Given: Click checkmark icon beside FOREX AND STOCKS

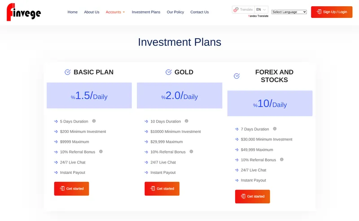Looking at the screenshot, I should click(237, 76).
